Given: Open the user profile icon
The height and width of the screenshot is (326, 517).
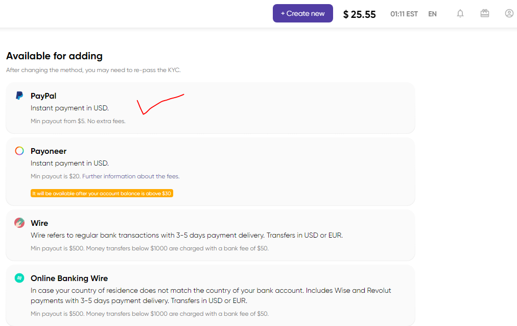Looking at the screenshot, I should 509,13.
